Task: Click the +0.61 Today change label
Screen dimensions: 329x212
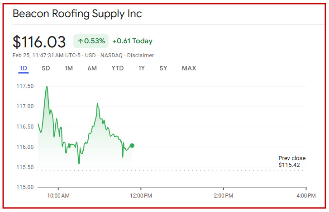Action: [x=133, y=41]
